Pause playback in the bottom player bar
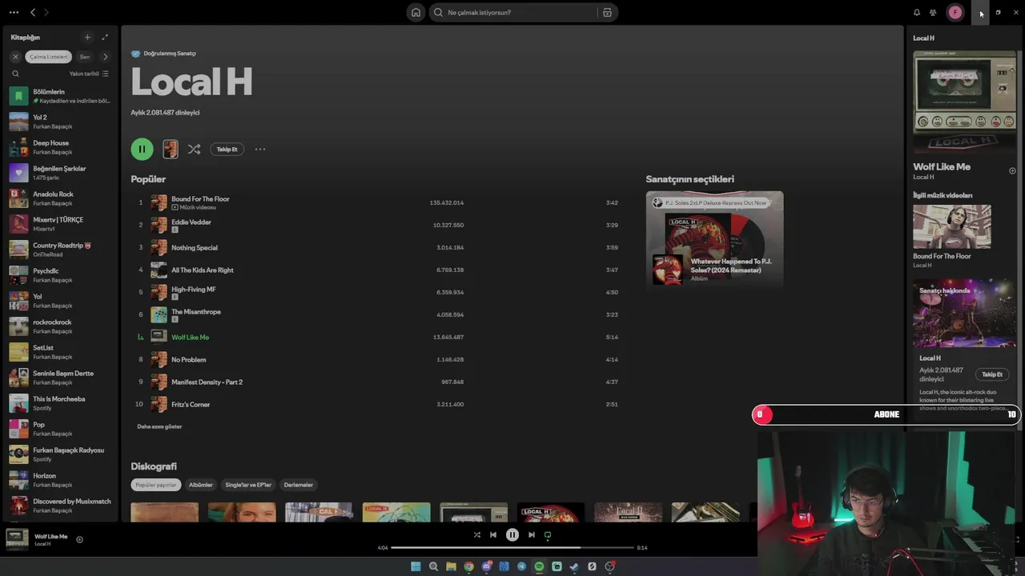This screenshot has height=576, width=1025. click(x=512, y=535)
